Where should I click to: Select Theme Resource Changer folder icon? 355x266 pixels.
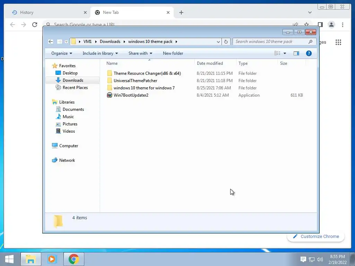click(110, 73)
